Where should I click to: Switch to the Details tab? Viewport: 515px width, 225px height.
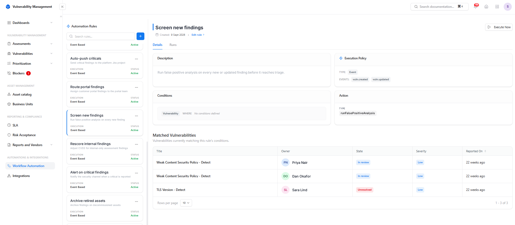point(158,45)
